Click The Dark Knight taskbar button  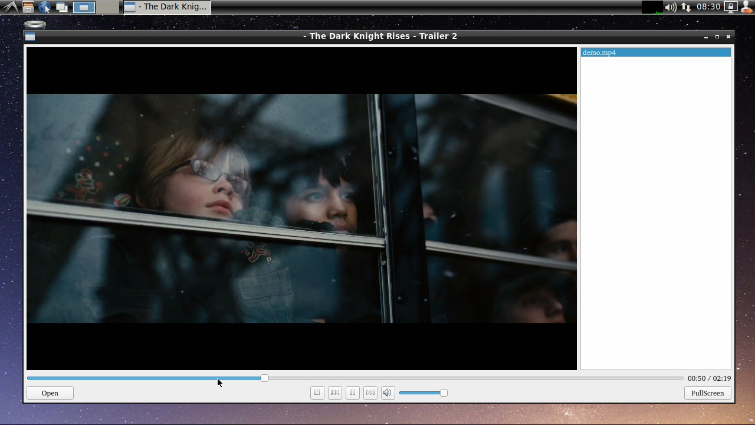(167, 7)
